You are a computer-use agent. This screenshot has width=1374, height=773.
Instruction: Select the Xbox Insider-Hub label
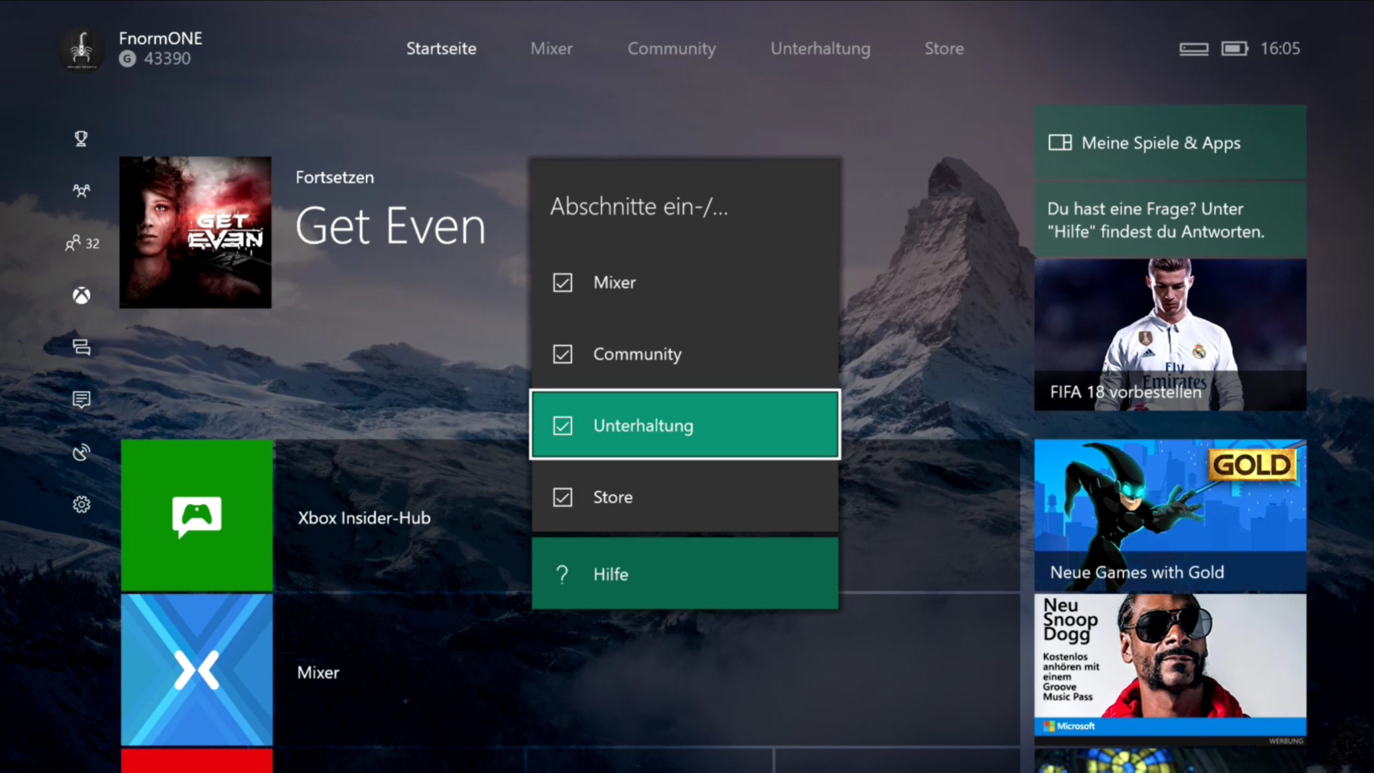[364, 518]
